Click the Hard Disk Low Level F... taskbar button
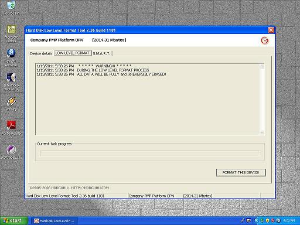Screen dimensions: 300x225 coord(54,221)
